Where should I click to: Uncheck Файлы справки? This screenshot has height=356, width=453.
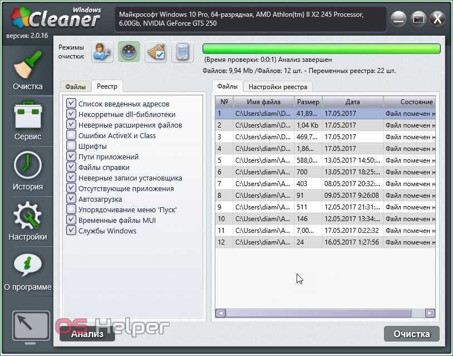(71, 167)
